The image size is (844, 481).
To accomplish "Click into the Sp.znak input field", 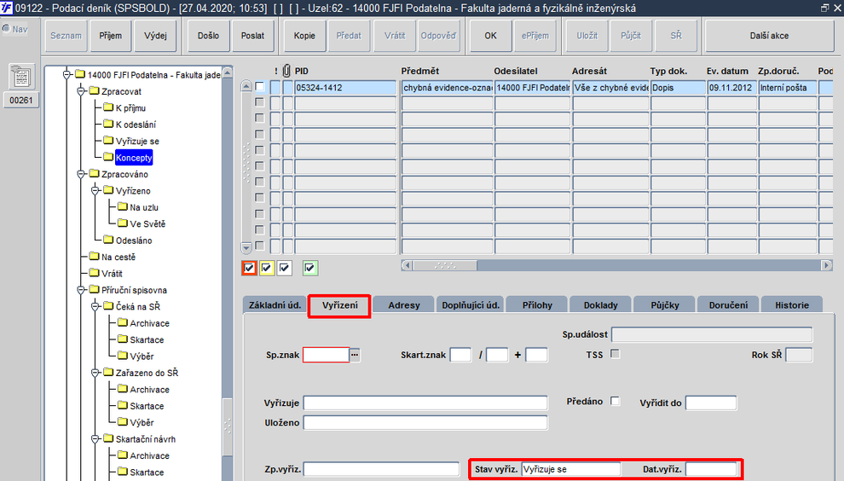I will click(x=327, y=355).
